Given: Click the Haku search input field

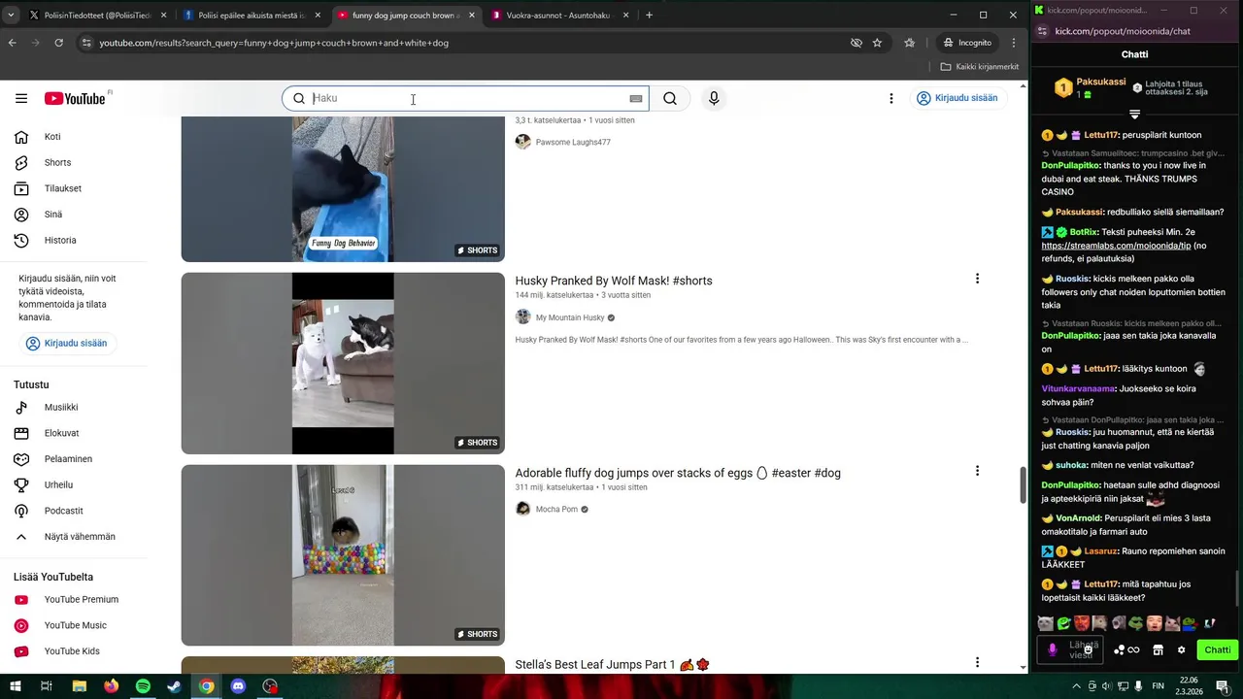Looking at the screenshot, I should click(470, 98).
